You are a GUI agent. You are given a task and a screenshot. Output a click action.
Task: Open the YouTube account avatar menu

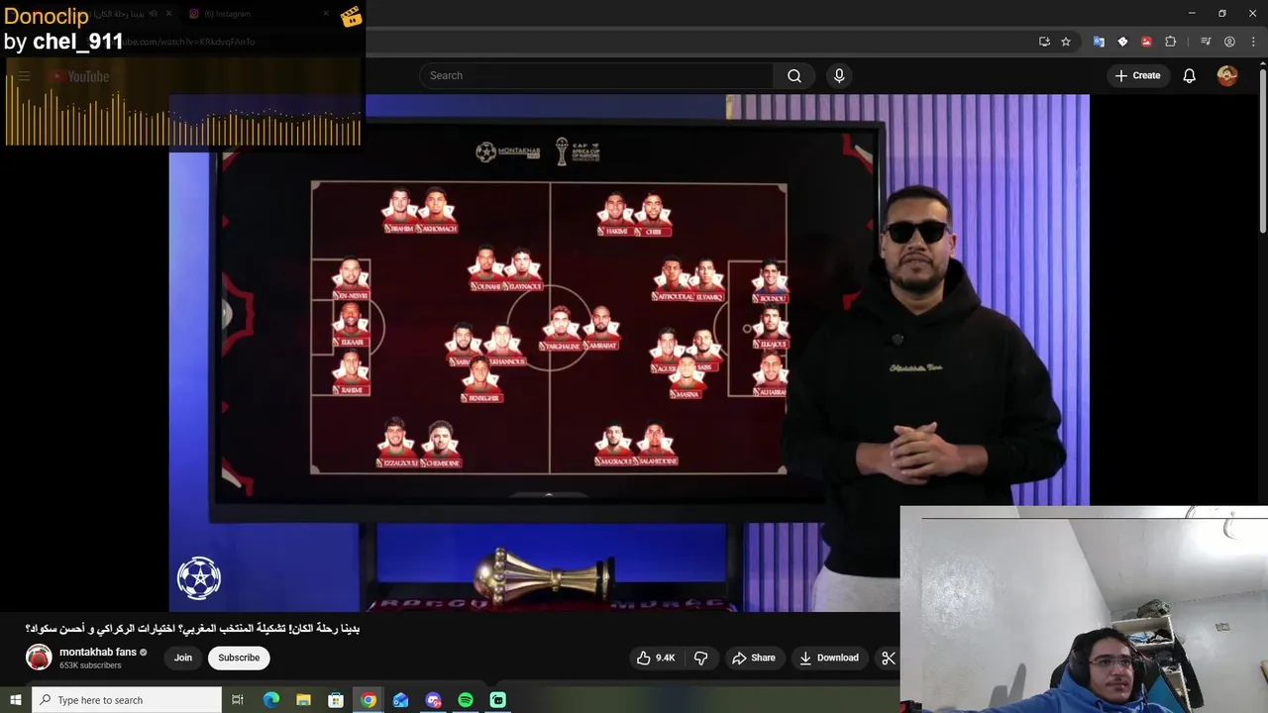[1227, 75]
